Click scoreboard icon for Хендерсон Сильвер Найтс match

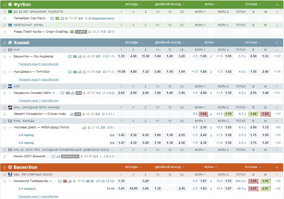point(67,93)
